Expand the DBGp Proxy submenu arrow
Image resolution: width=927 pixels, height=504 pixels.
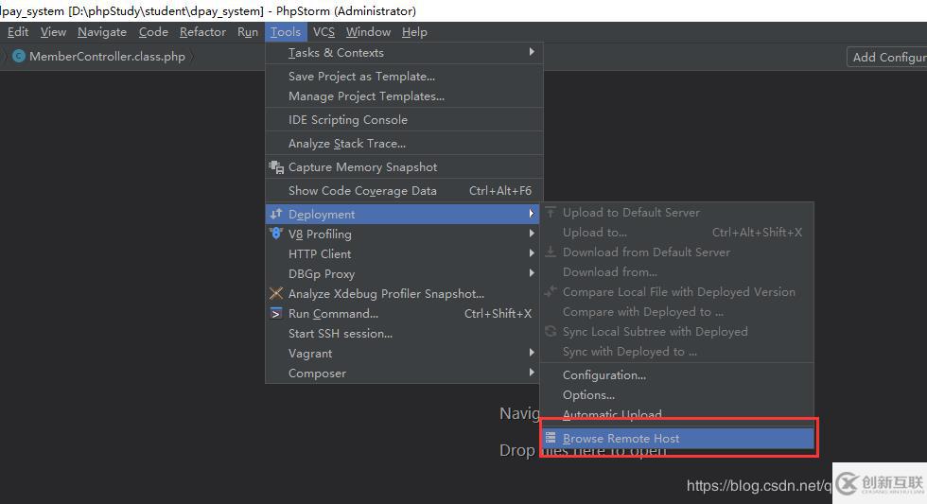pos(532,273)
